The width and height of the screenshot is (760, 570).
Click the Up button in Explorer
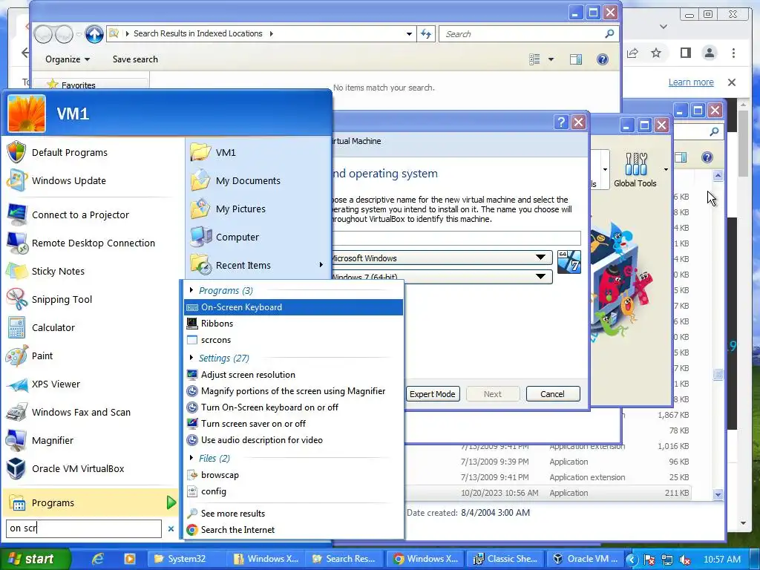(94, 33)
